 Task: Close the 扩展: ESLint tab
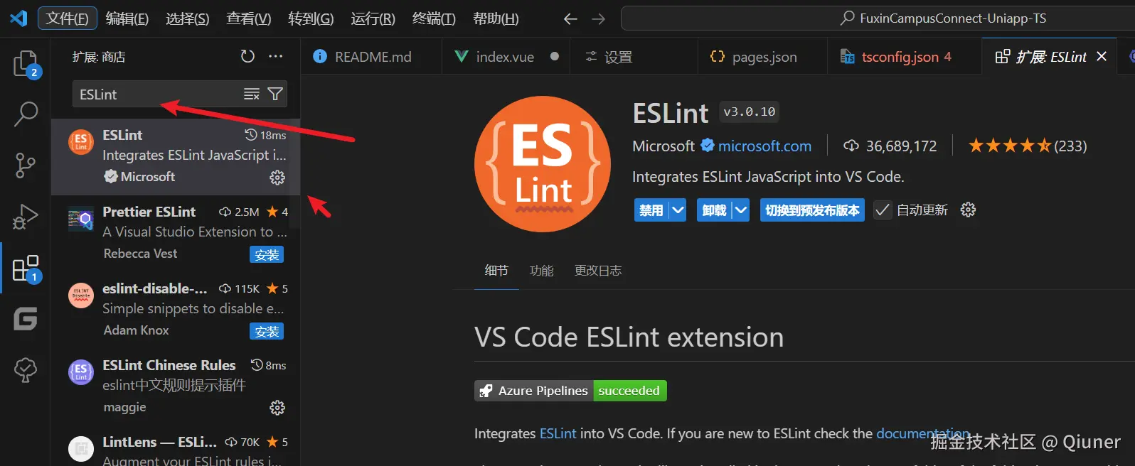[1102, 56]
